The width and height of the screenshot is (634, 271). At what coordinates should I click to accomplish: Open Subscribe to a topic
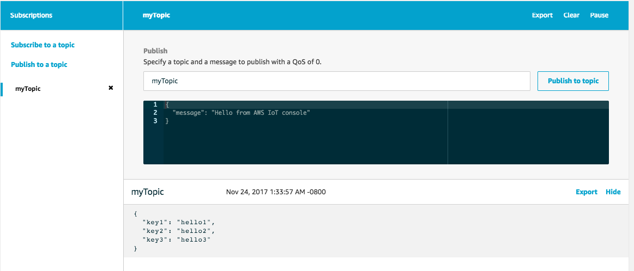[43, 45]
